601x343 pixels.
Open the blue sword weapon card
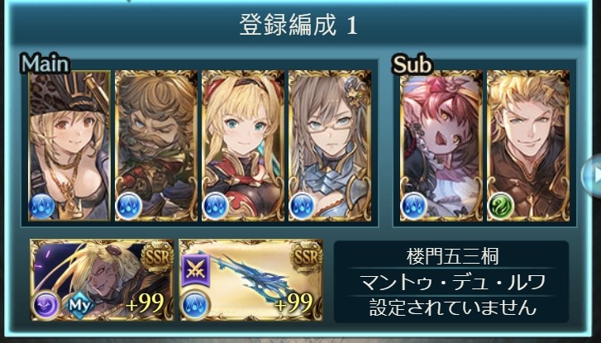(x=250, y=280)
